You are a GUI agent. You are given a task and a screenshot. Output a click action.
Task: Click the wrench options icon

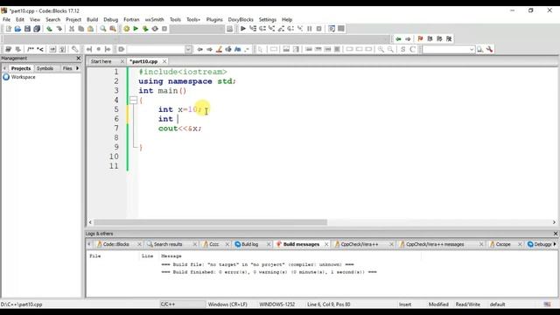click(490, 49)
